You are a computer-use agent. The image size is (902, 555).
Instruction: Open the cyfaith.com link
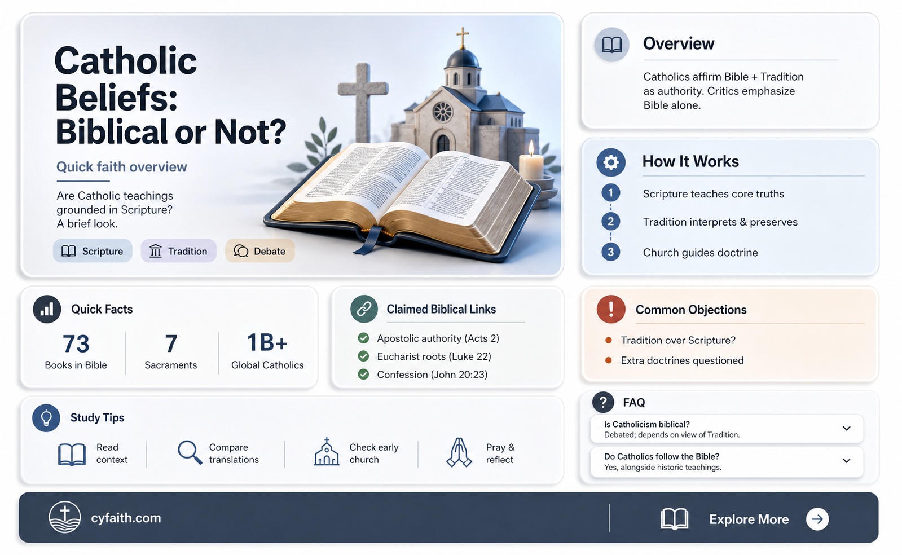[x=126, y=518]
